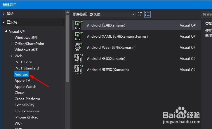Open the 排序依据 默认值 dropdown
The height and width of the screenshot is (129, 212).
(112, 14)
